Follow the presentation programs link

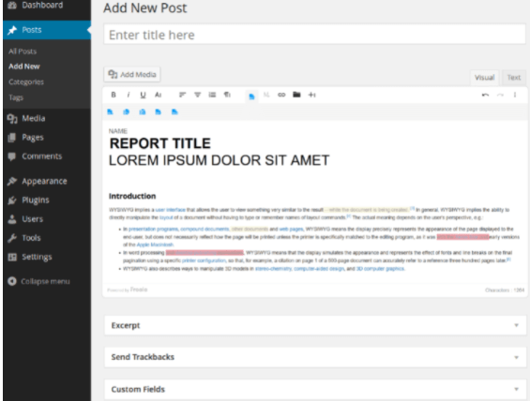[x=154, y=229]
